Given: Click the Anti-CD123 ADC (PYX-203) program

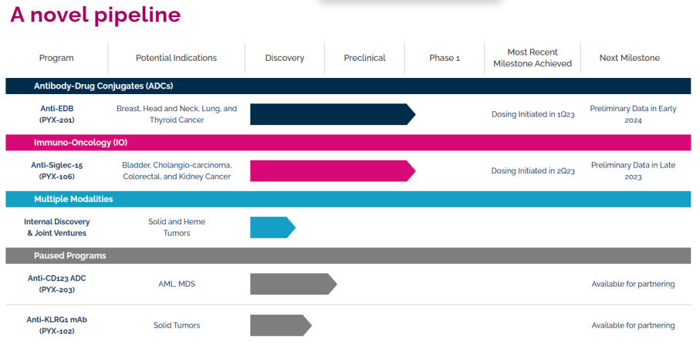Looking at the screenshot, I should [56, 284].
